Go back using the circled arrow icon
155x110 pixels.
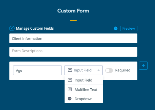[x=12, y=28]
